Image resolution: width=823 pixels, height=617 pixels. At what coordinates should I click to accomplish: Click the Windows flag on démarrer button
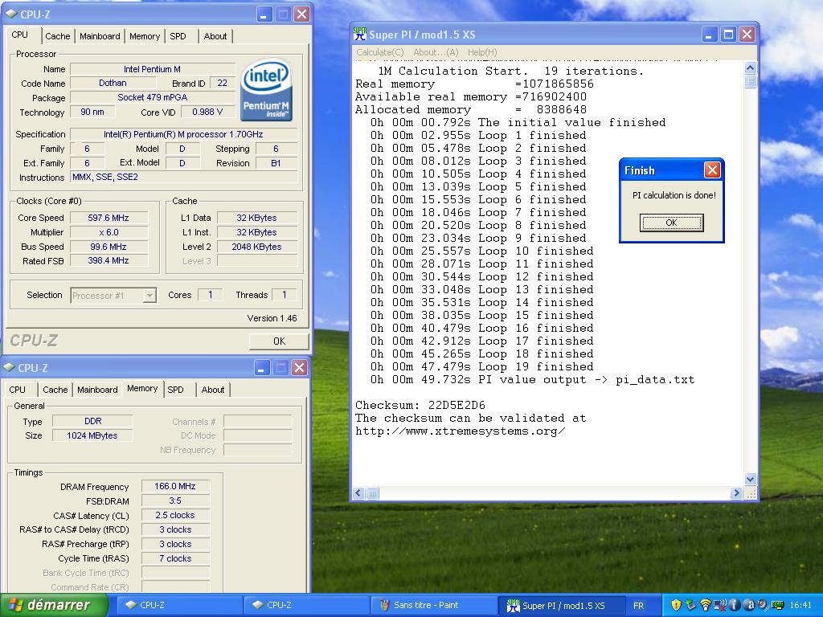(14, 605)
